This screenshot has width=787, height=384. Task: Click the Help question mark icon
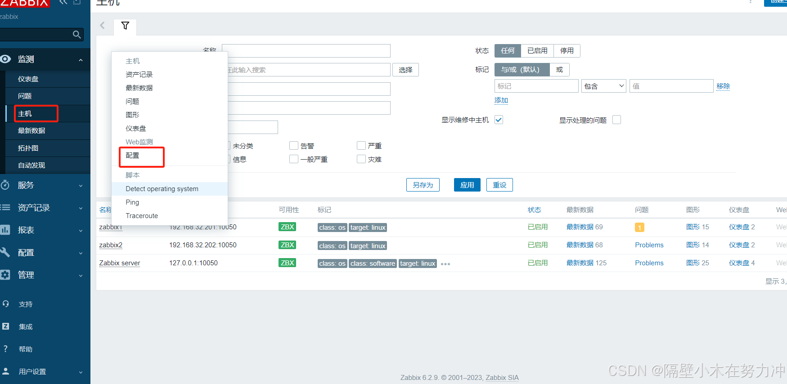[5, 349]
